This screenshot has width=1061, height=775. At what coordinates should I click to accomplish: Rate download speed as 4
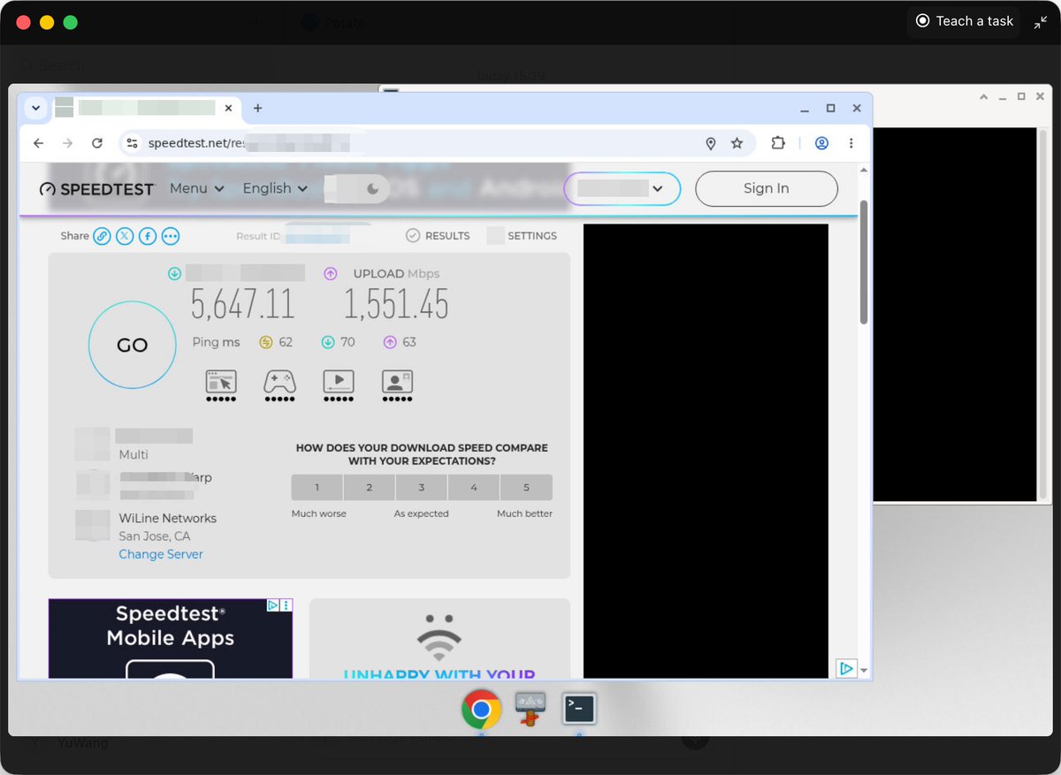[x=474, y=488]
